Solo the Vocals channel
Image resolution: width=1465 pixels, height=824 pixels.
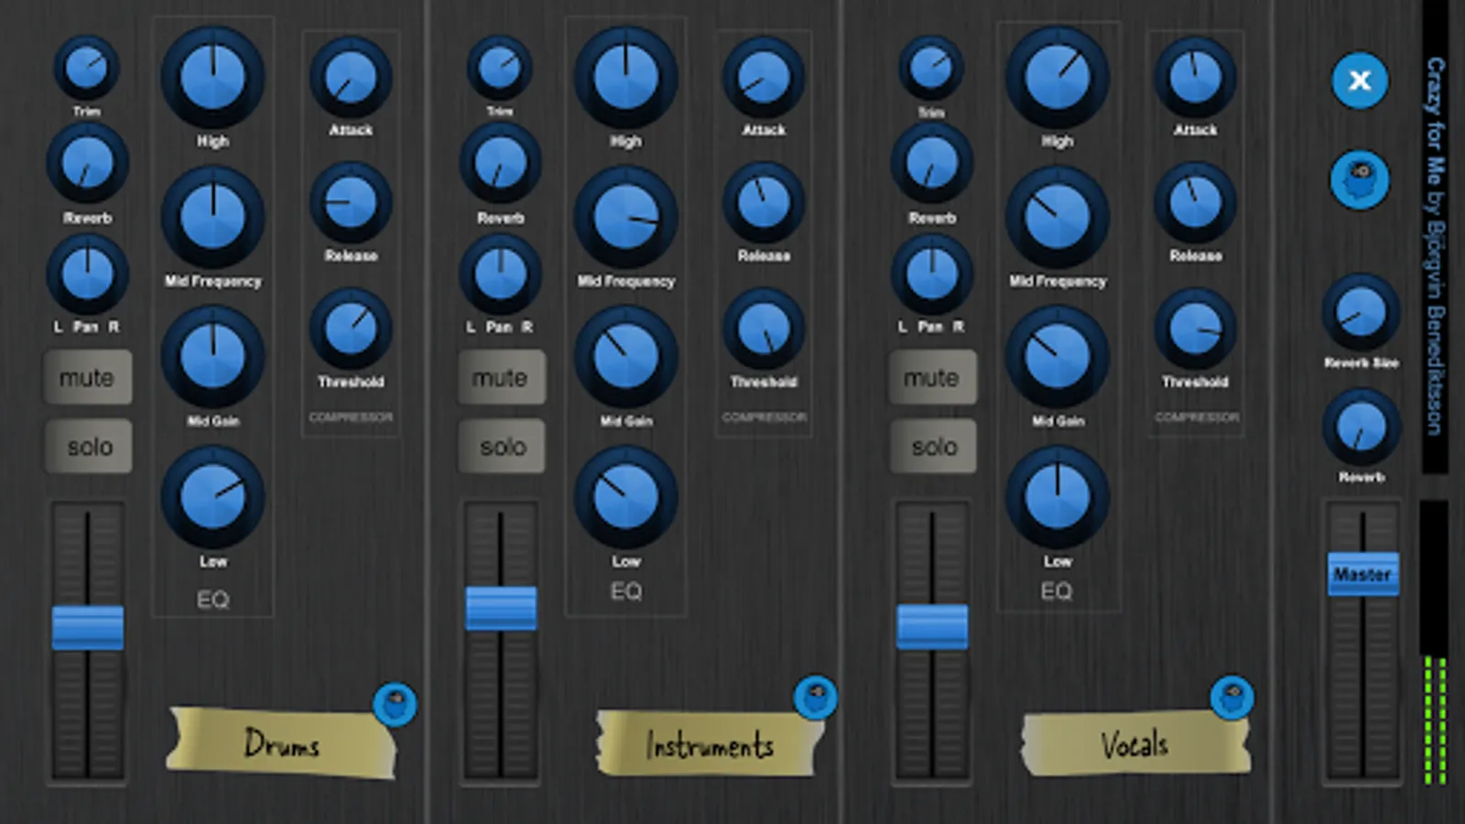[x=933, y=446]
